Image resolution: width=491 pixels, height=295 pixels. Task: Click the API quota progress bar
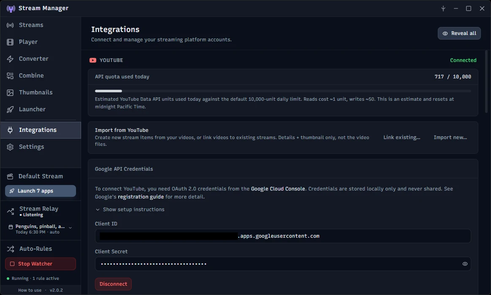pos(283,91)
